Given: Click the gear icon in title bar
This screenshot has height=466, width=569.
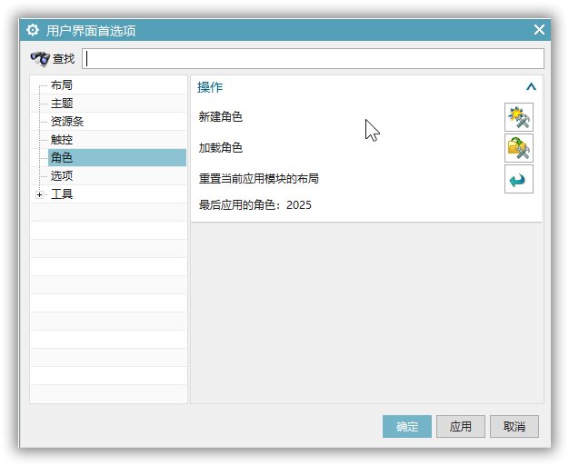Looking at the screenshot, I should tap(33, 30).
